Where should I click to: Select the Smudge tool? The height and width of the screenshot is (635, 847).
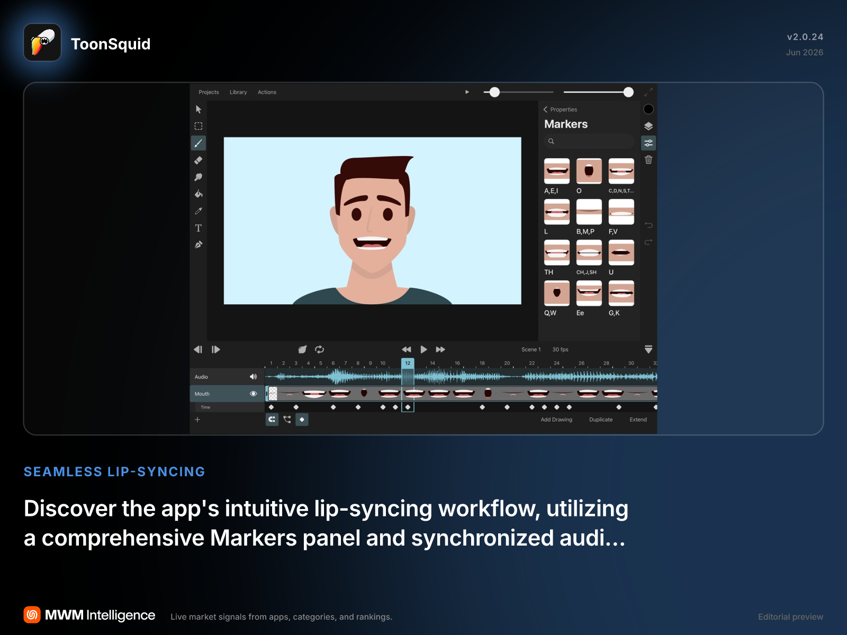coord(199,177)
